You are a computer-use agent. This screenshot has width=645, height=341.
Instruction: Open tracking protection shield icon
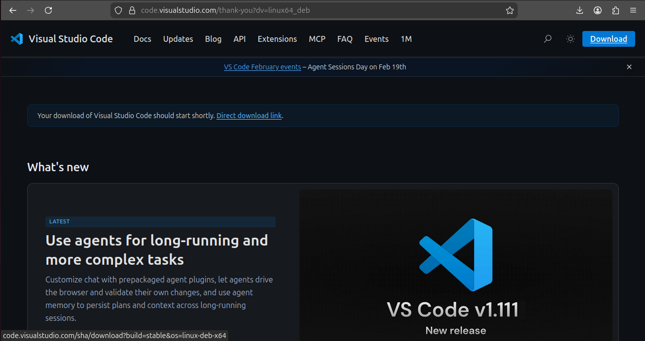(118, 10)
